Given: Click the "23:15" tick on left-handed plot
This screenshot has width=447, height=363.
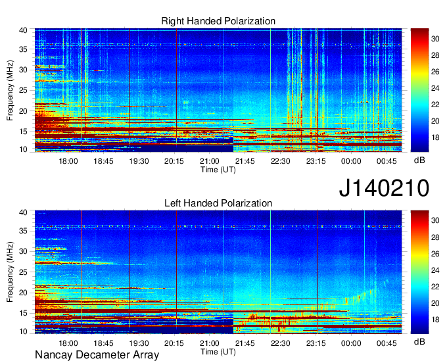Looking at the screenshot, I should coord(316,343).
